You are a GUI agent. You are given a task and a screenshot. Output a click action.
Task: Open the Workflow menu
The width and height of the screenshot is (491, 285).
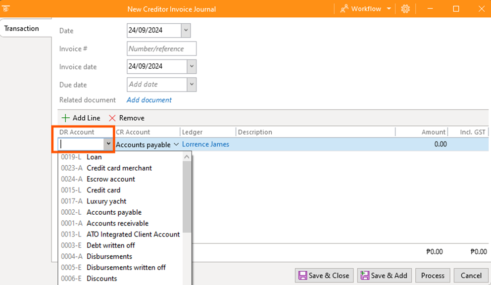365,9
